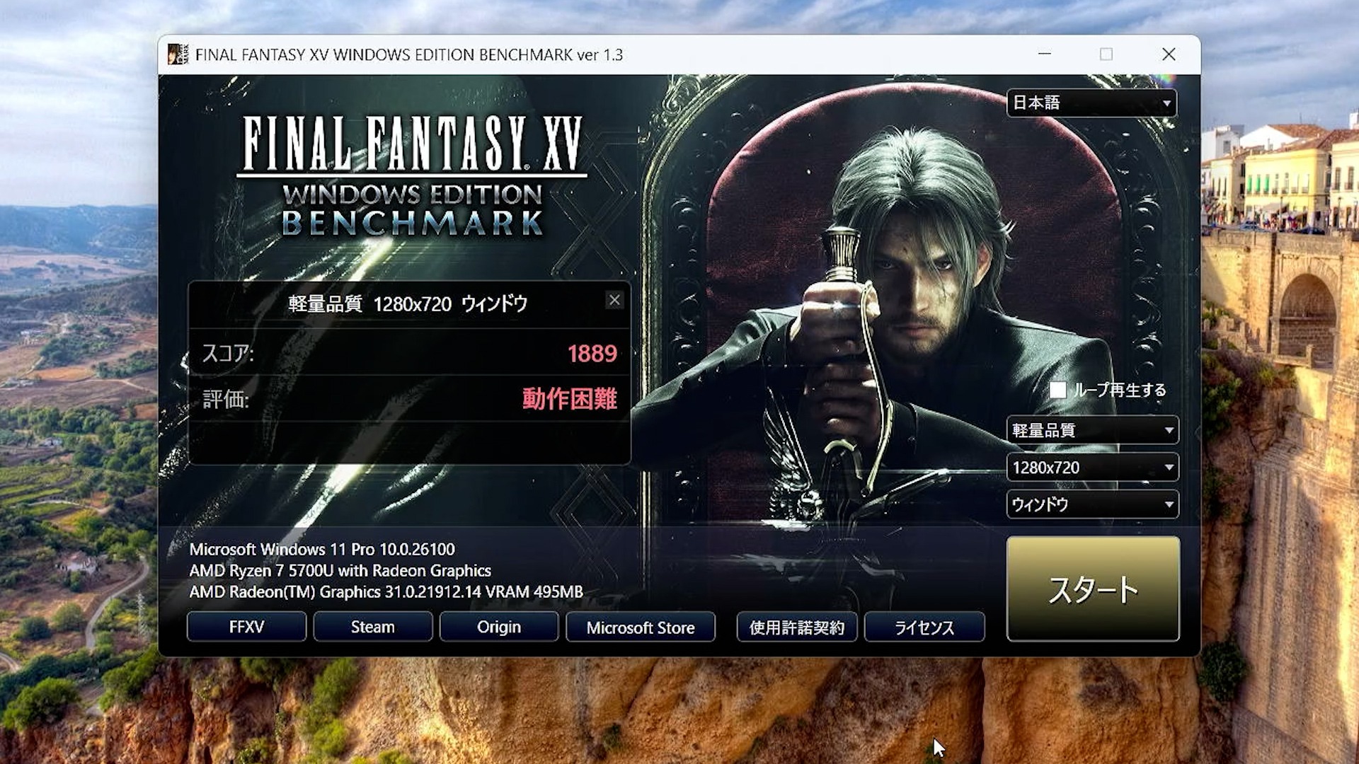Minimize the benchmark window
The image size is (1359, 764).
point(1044,54)
